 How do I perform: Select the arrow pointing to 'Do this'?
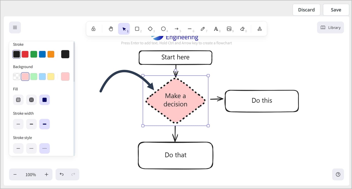tap(217, 99)
